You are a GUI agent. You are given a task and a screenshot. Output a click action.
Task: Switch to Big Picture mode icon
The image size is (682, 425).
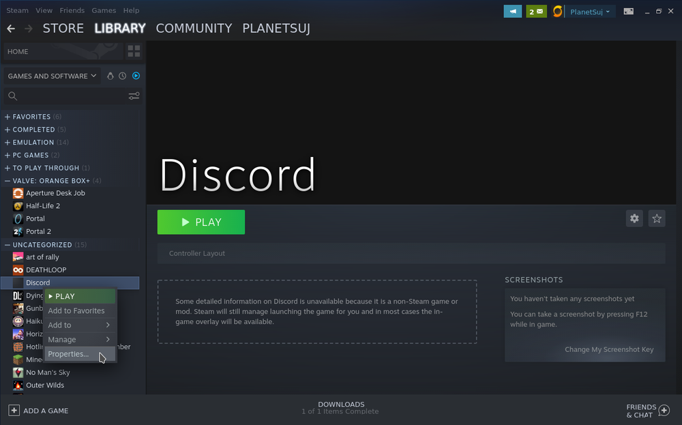pos(628,12)
